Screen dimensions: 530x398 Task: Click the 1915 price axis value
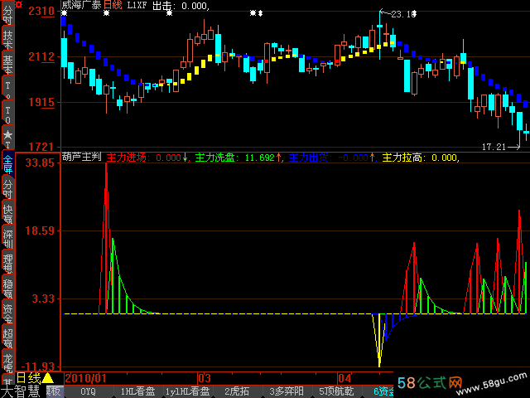click(41, 102)
